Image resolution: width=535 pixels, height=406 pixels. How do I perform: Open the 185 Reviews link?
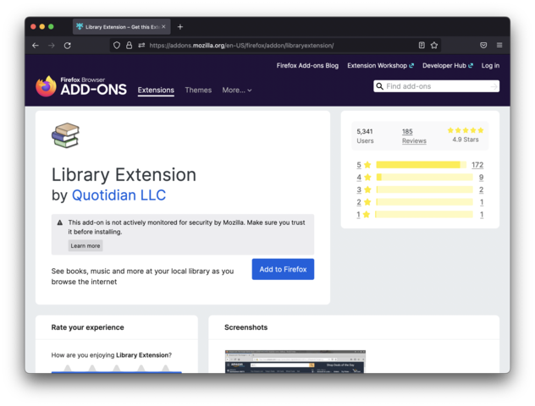click(414, 136)
